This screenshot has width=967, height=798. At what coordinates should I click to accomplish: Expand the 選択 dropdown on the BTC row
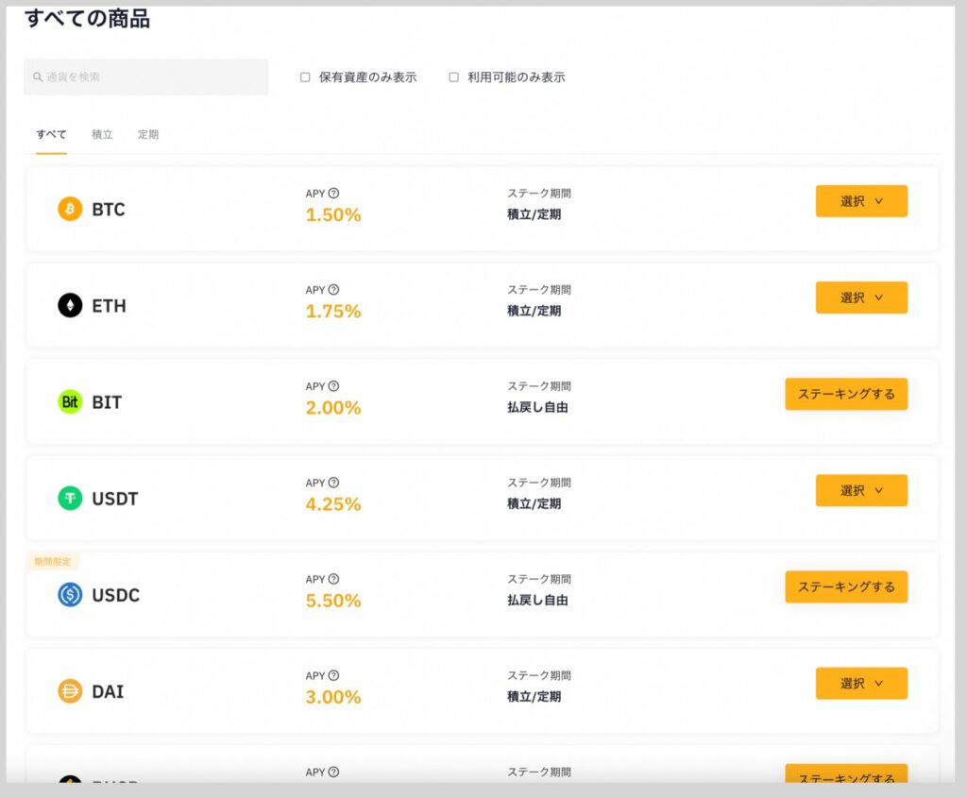[x=860, y=200]
